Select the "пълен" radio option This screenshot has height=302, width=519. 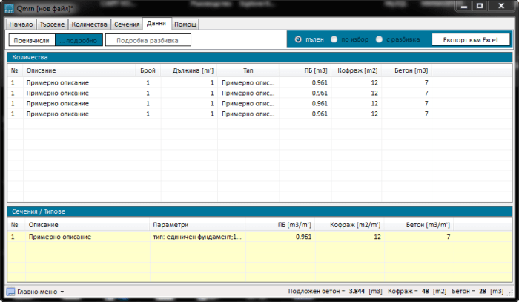(298, 39)
